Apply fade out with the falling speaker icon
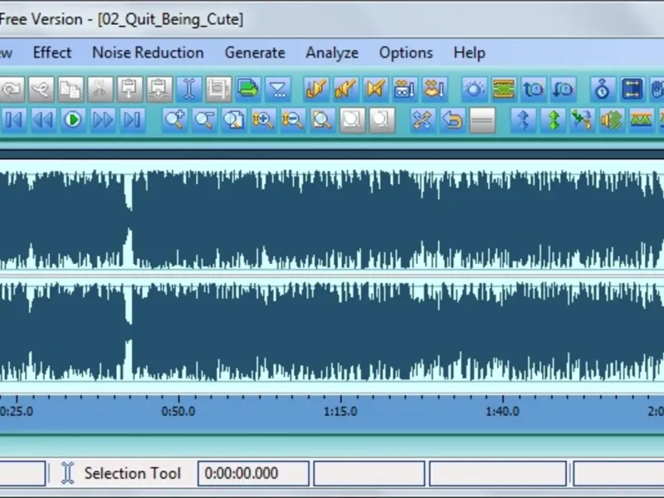Image resolution: width=664 pixels, height=498 pixels. click(x=345, y=90)
